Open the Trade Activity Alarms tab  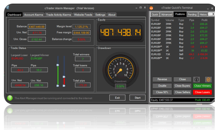(x=59, y=15)
